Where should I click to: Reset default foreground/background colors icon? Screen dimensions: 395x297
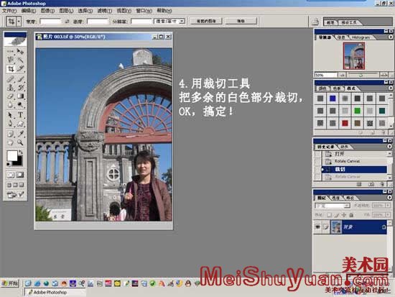(x=9, y=164)
